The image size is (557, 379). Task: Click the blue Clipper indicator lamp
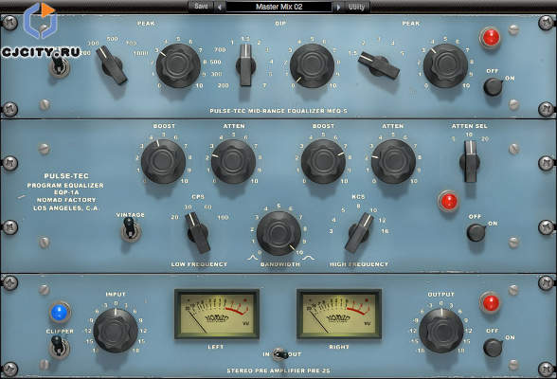(x=60, y=313)
